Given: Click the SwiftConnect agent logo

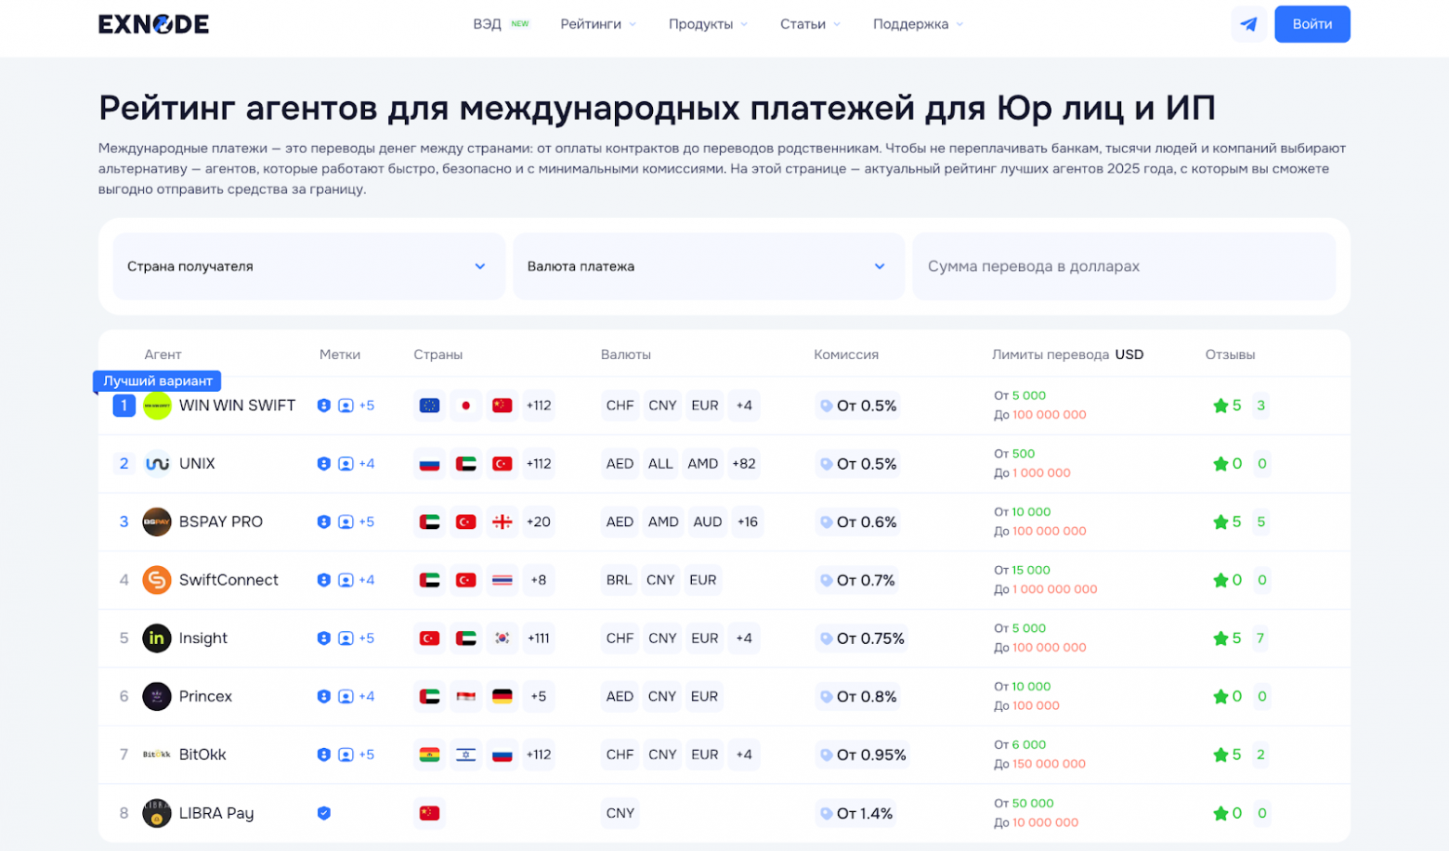Looking at the screenshot, I should [x=157, y=580].
